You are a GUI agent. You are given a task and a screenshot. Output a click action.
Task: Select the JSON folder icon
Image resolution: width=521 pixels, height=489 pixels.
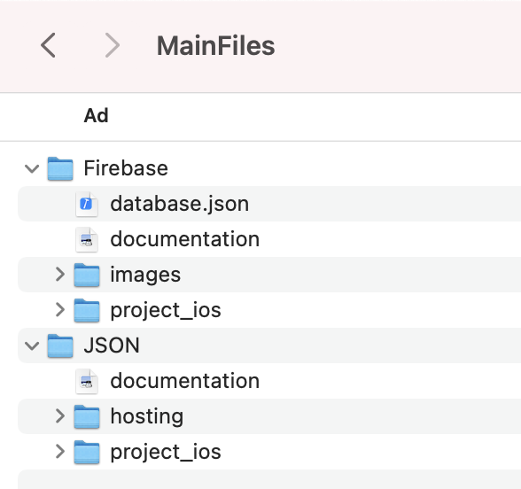coord(60,345)
